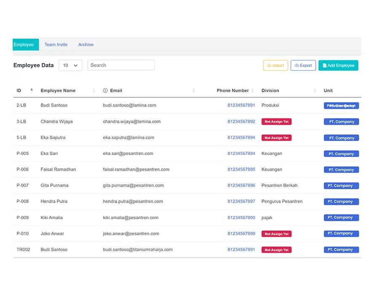The image size is (379, 295).
Task: Click the Employee Data heading
Action: tap(34, 65)
